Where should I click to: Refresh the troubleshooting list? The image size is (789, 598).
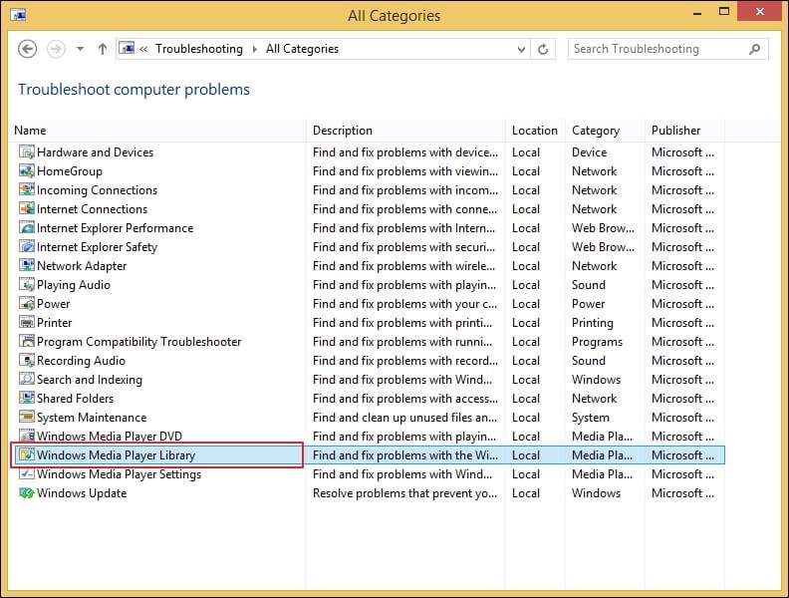pos(543,49)
